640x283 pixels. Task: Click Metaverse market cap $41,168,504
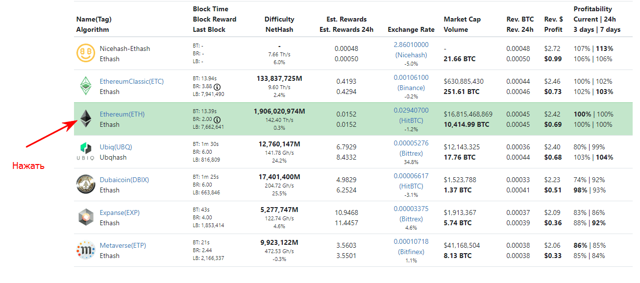(x=462, y=245)
